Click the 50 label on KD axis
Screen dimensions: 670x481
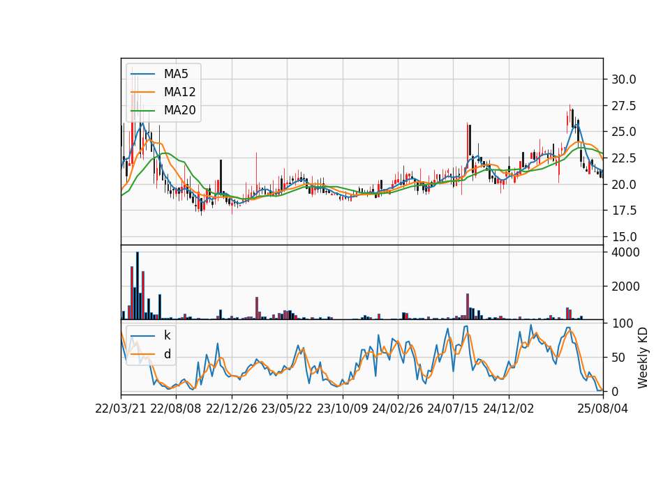click(x=618, y=358)
